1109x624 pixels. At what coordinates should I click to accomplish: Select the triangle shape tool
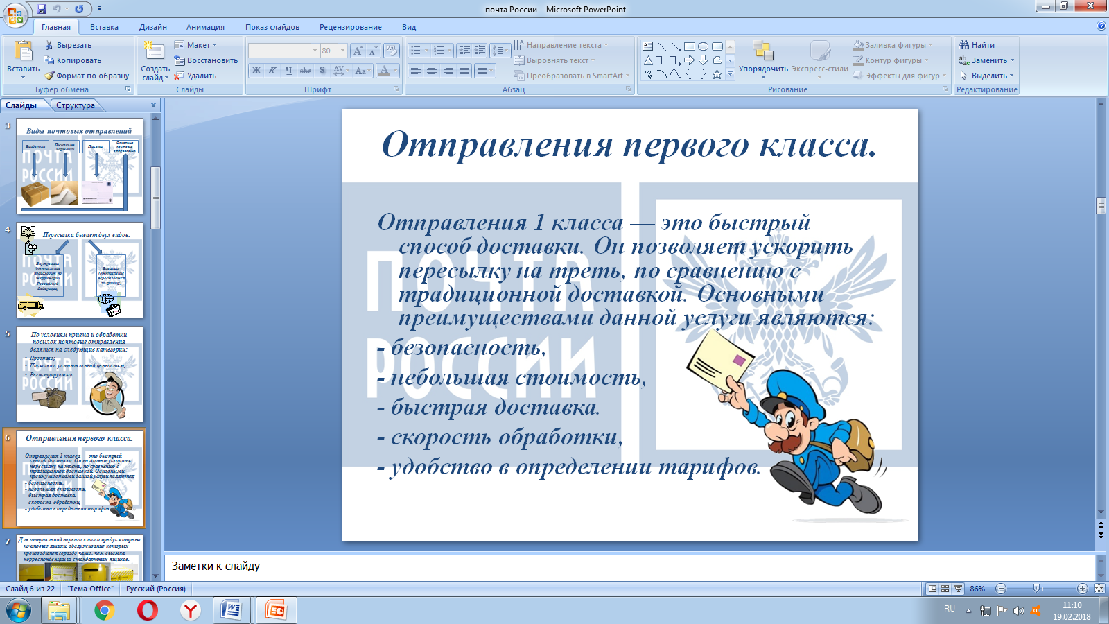pyautogui.click(x=647, y=60)
